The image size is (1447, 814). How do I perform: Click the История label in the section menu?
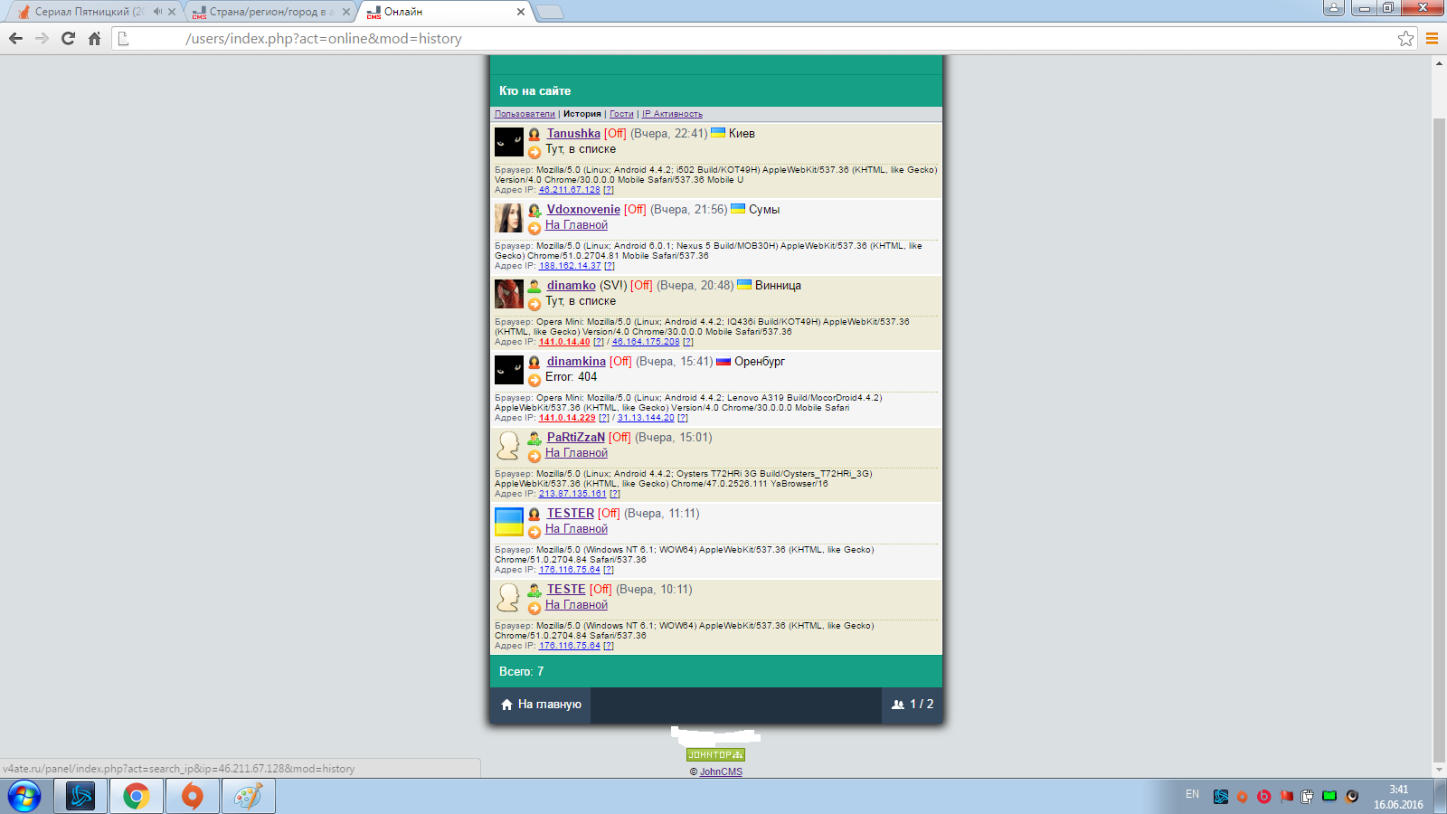coord(582,114)
